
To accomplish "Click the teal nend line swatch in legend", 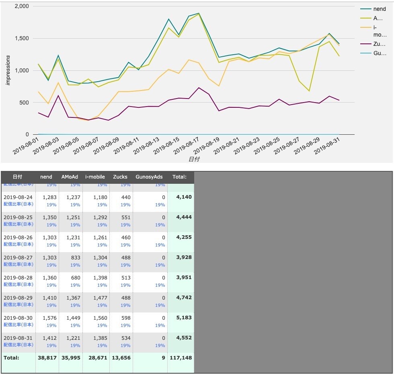I will click(x=365, y=9).
